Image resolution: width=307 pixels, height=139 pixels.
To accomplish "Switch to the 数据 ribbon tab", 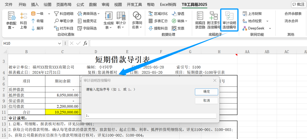I will pyautogui.click(x=93, y=5).
